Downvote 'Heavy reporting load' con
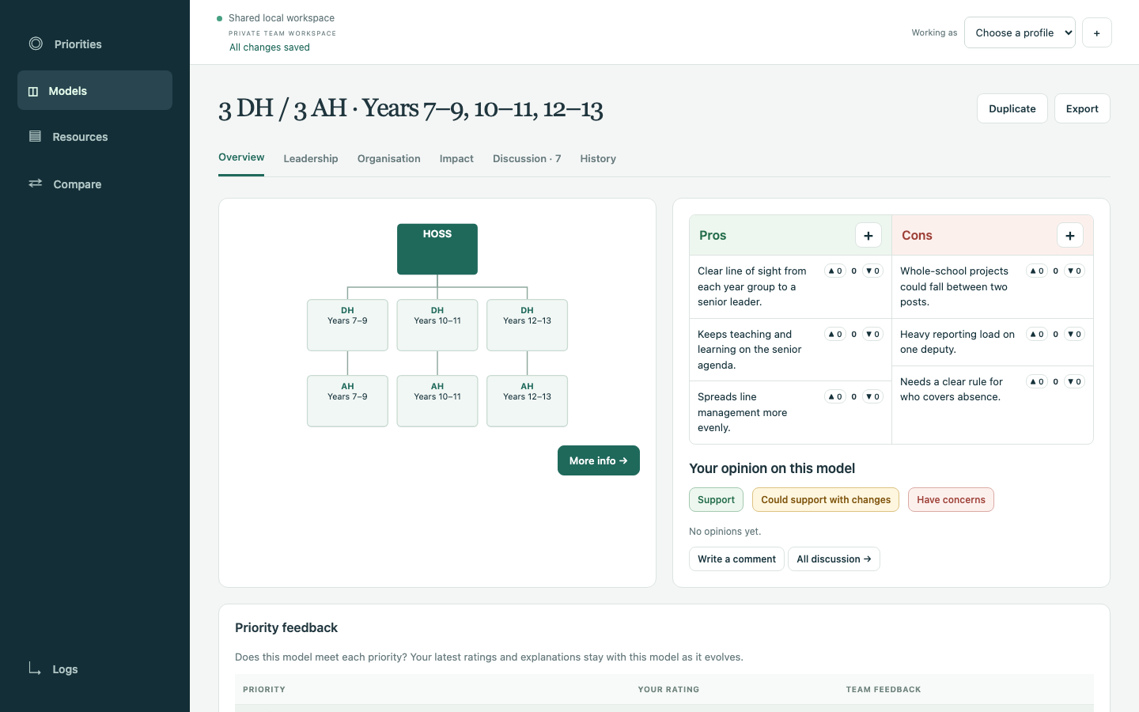 tap(1074, 334)
